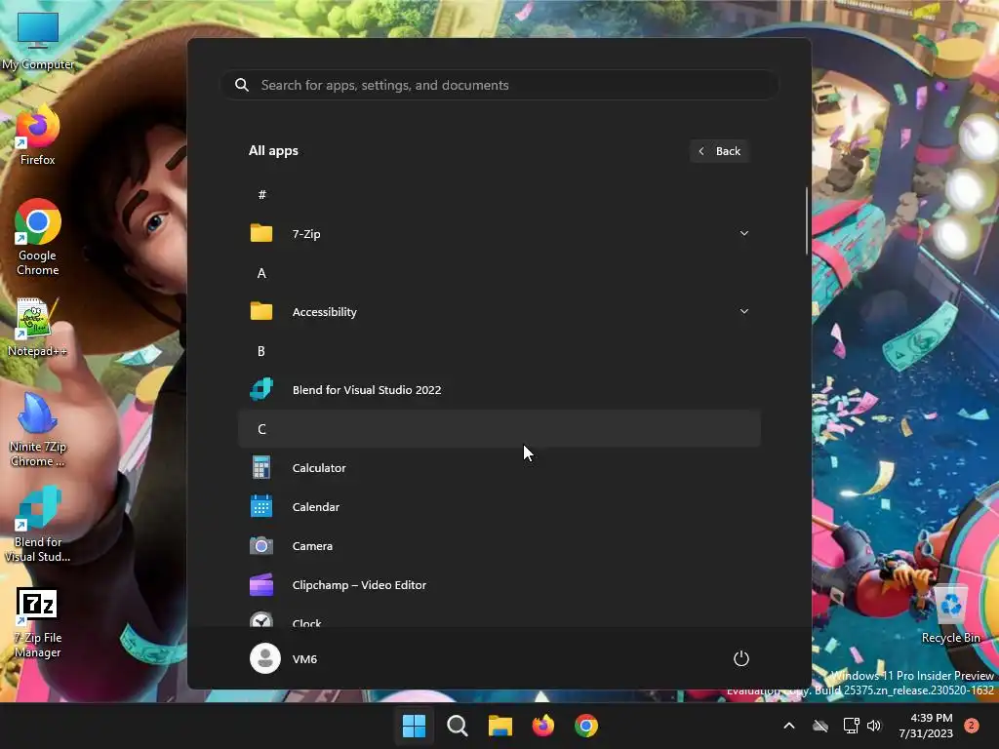Open the 7-Zip folder entry

point(499,234)
